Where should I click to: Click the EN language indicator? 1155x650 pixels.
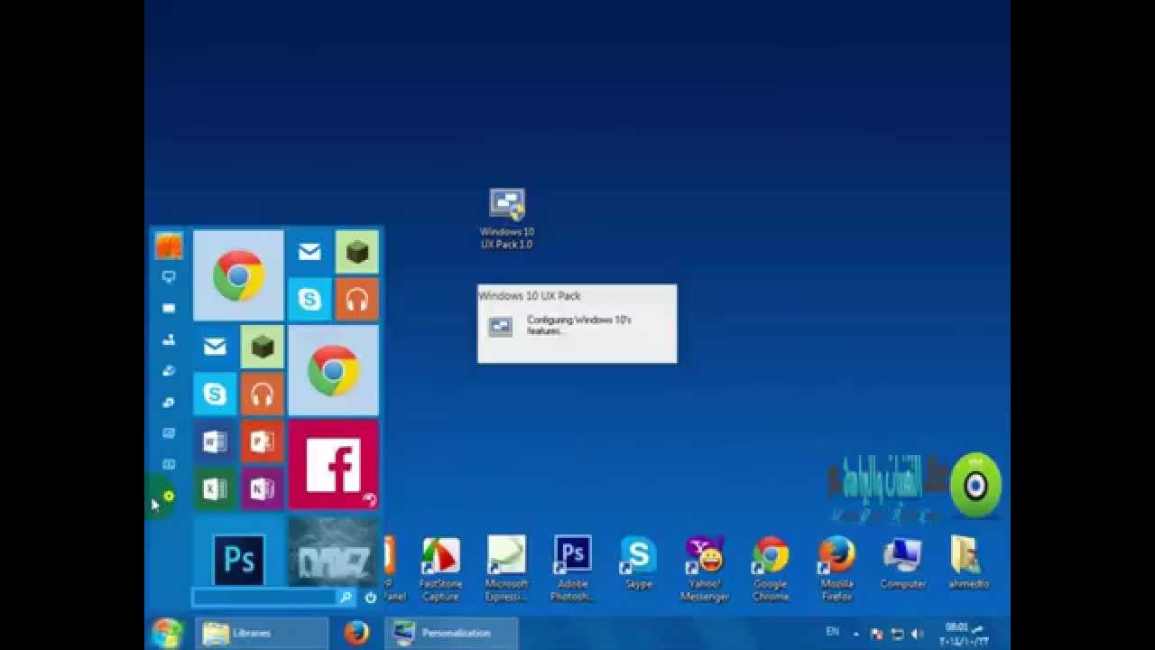[x=832, y=632]
